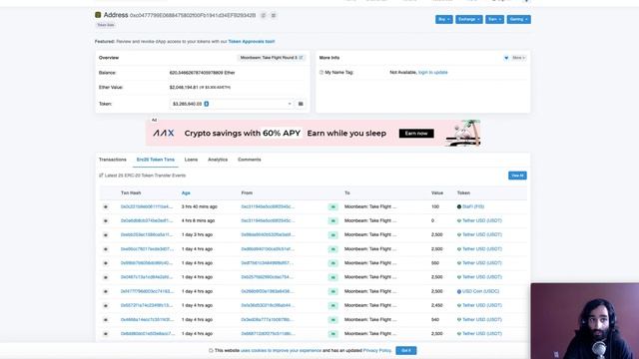Click the Ether balance value text
Image resolution: width=639 pixels, height=359 pixels.
click(202, 73)
